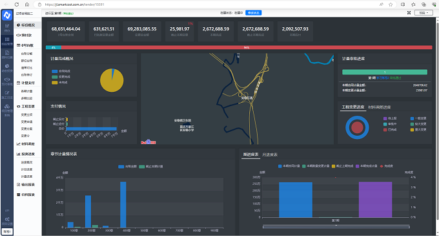Open the 台账修订 submenu item

[27, 74]
